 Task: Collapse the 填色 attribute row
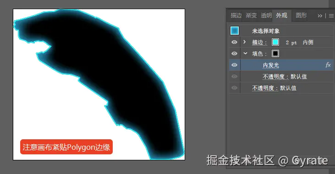coord(245,53)
